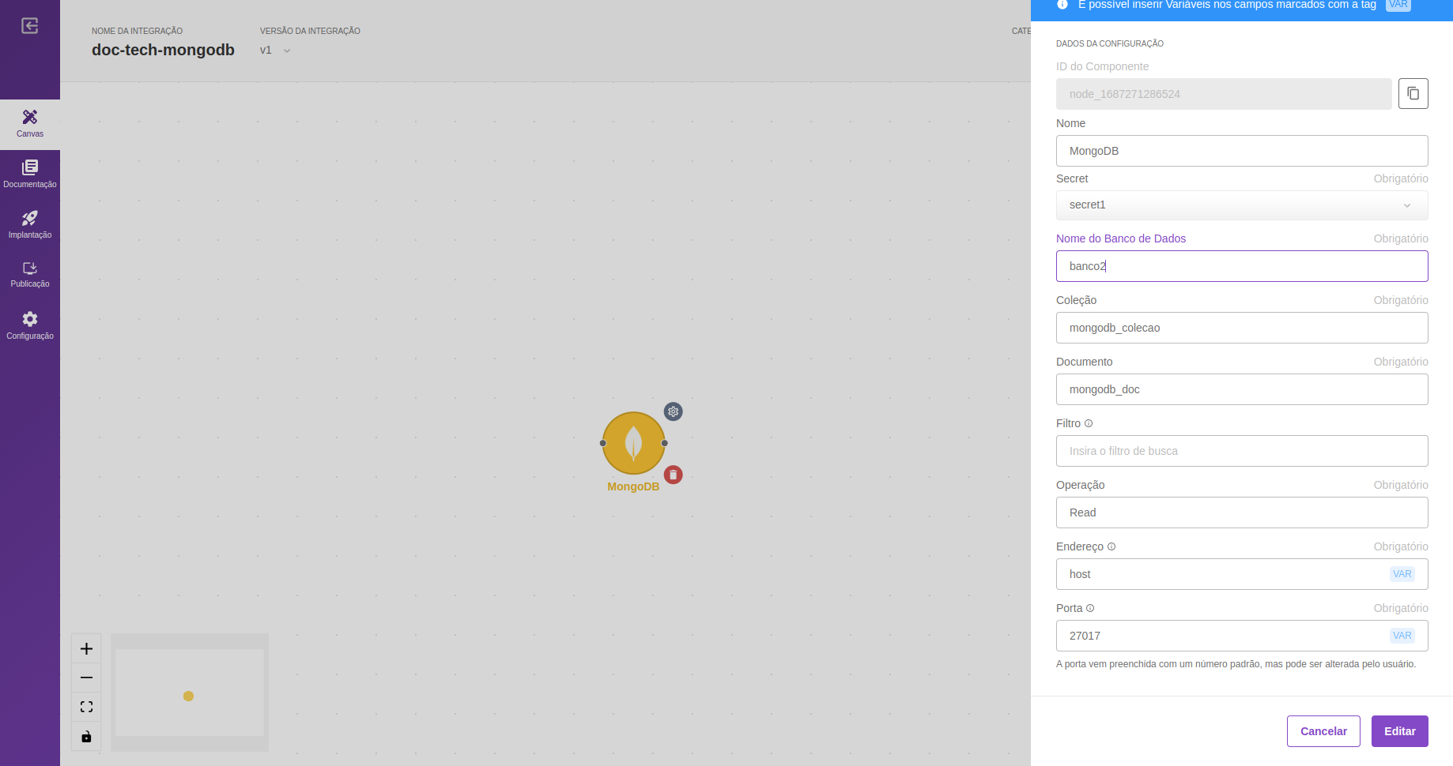Zoom in on the canvas with the plus button
This screenshot has height=766, width=1453.
tap(86, 649)
